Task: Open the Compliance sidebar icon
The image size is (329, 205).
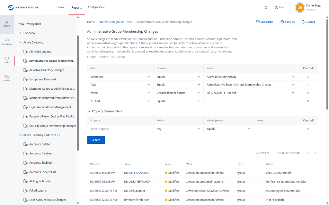Action: click(7, 42)
